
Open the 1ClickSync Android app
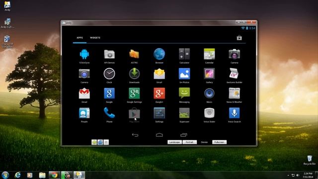pyautogui.click(x=84, y=54)
